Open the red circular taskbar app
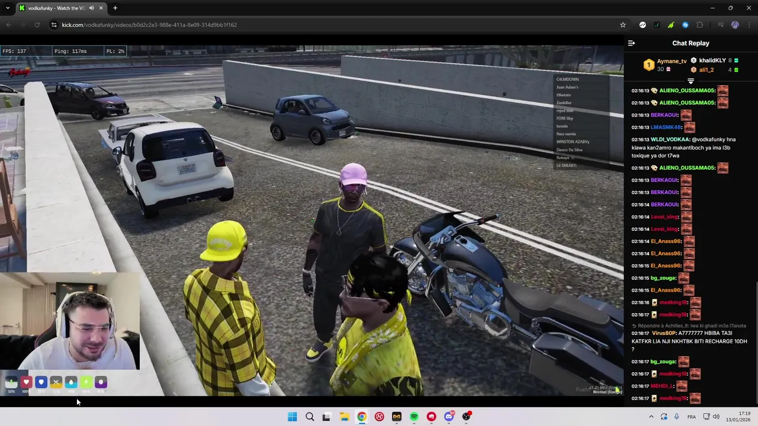This screenshot has width=758, height=426. tap(379, 417)
